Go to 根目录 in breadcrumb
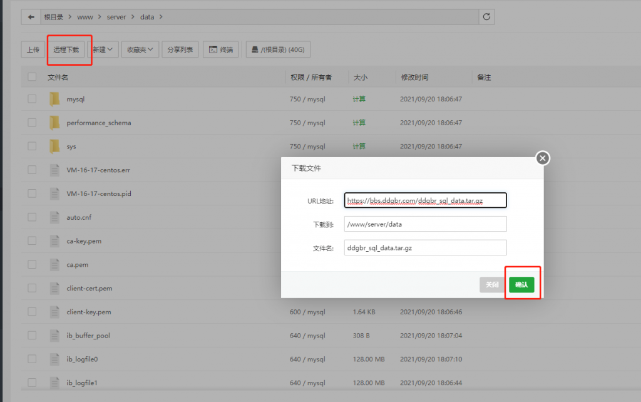The height and width of the screenshot is (402, 641). [x=54, y=17]
